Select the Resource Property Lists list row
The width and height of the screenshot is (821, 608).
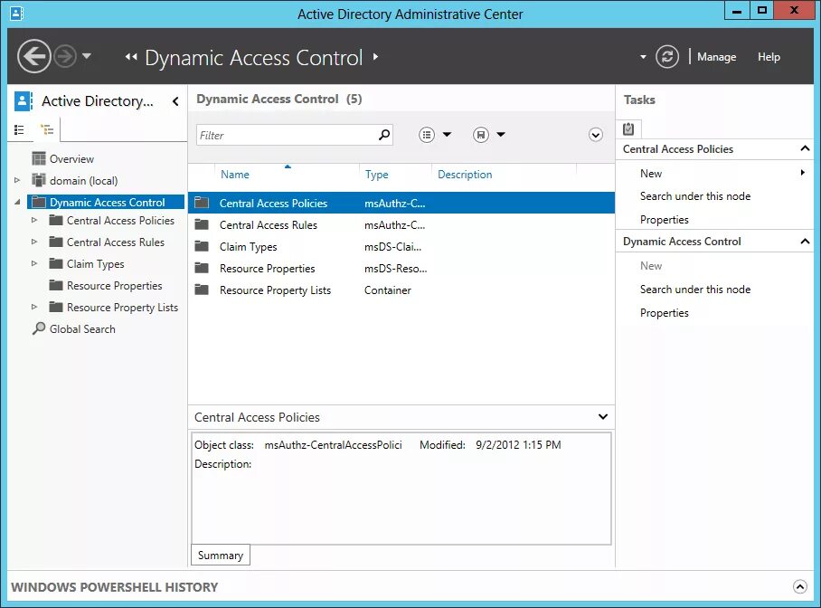point(401,290)
